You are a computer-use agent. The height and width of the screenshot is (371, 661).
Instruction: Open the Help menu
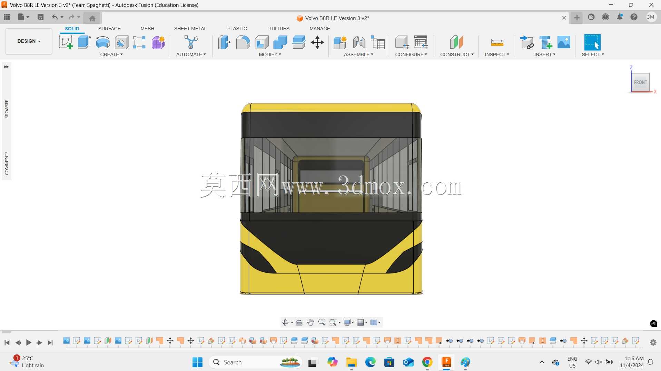[634, 17]
